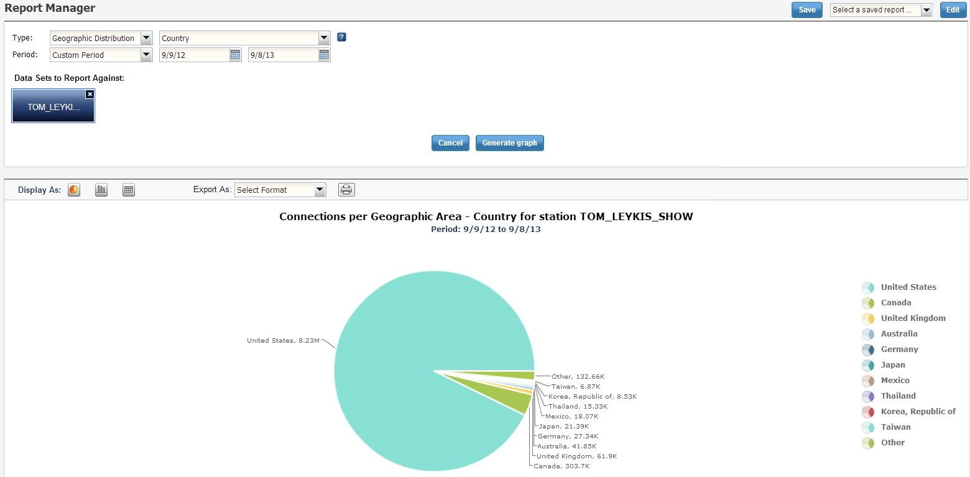Toggle Canada legend marker
Image resolution: width=970 pixels, height=477 pixels.
(x=868, y=303)
